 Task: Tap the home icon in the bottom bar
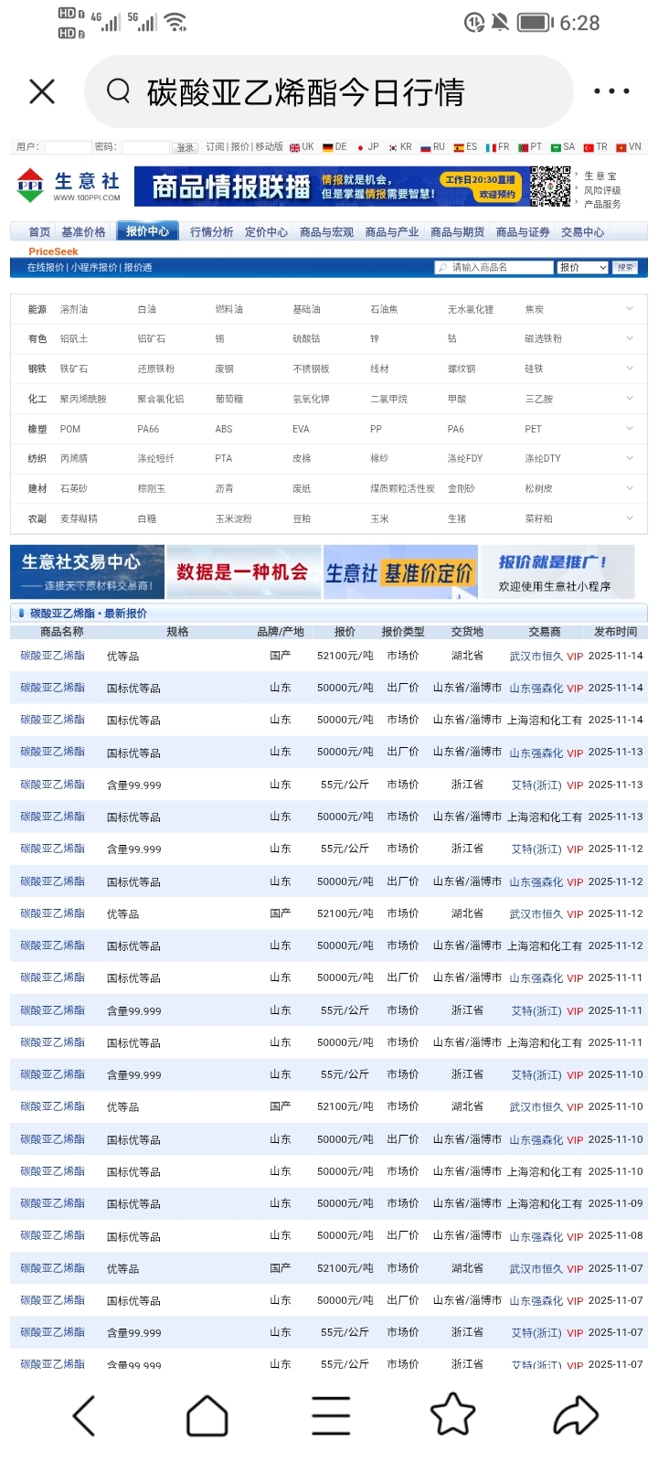click(x=207, y=1415)
